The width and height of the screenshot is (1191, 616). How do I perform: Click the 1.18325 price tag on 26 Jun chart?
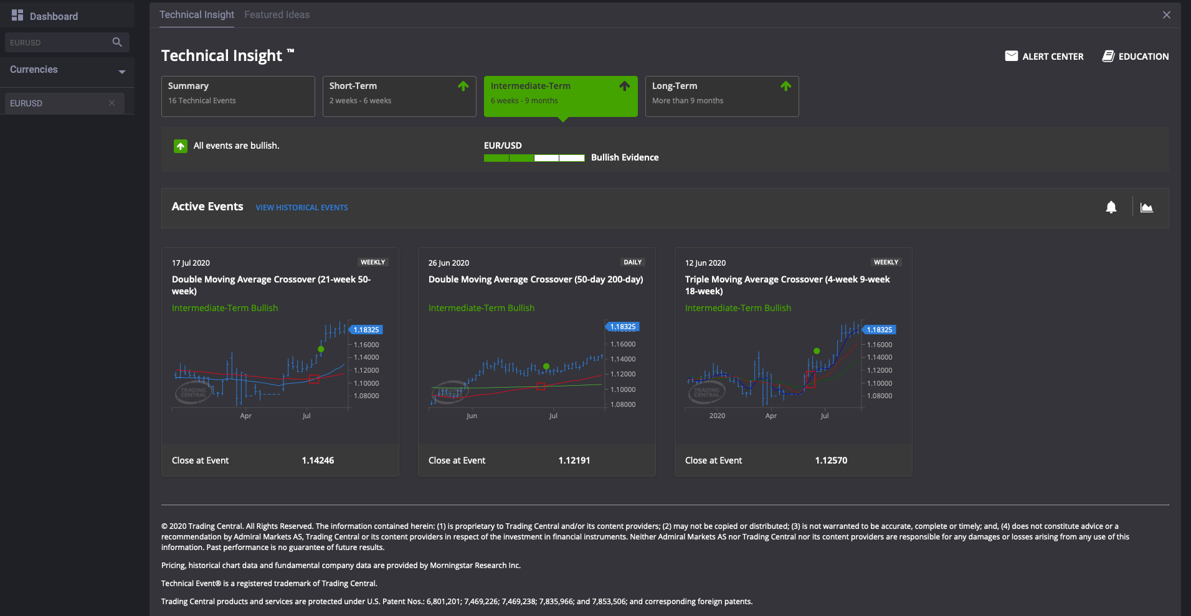click(x=623, y=327)
